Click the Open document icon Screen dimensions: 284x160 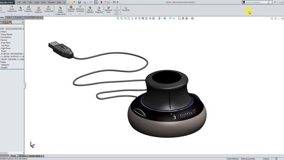74,2
